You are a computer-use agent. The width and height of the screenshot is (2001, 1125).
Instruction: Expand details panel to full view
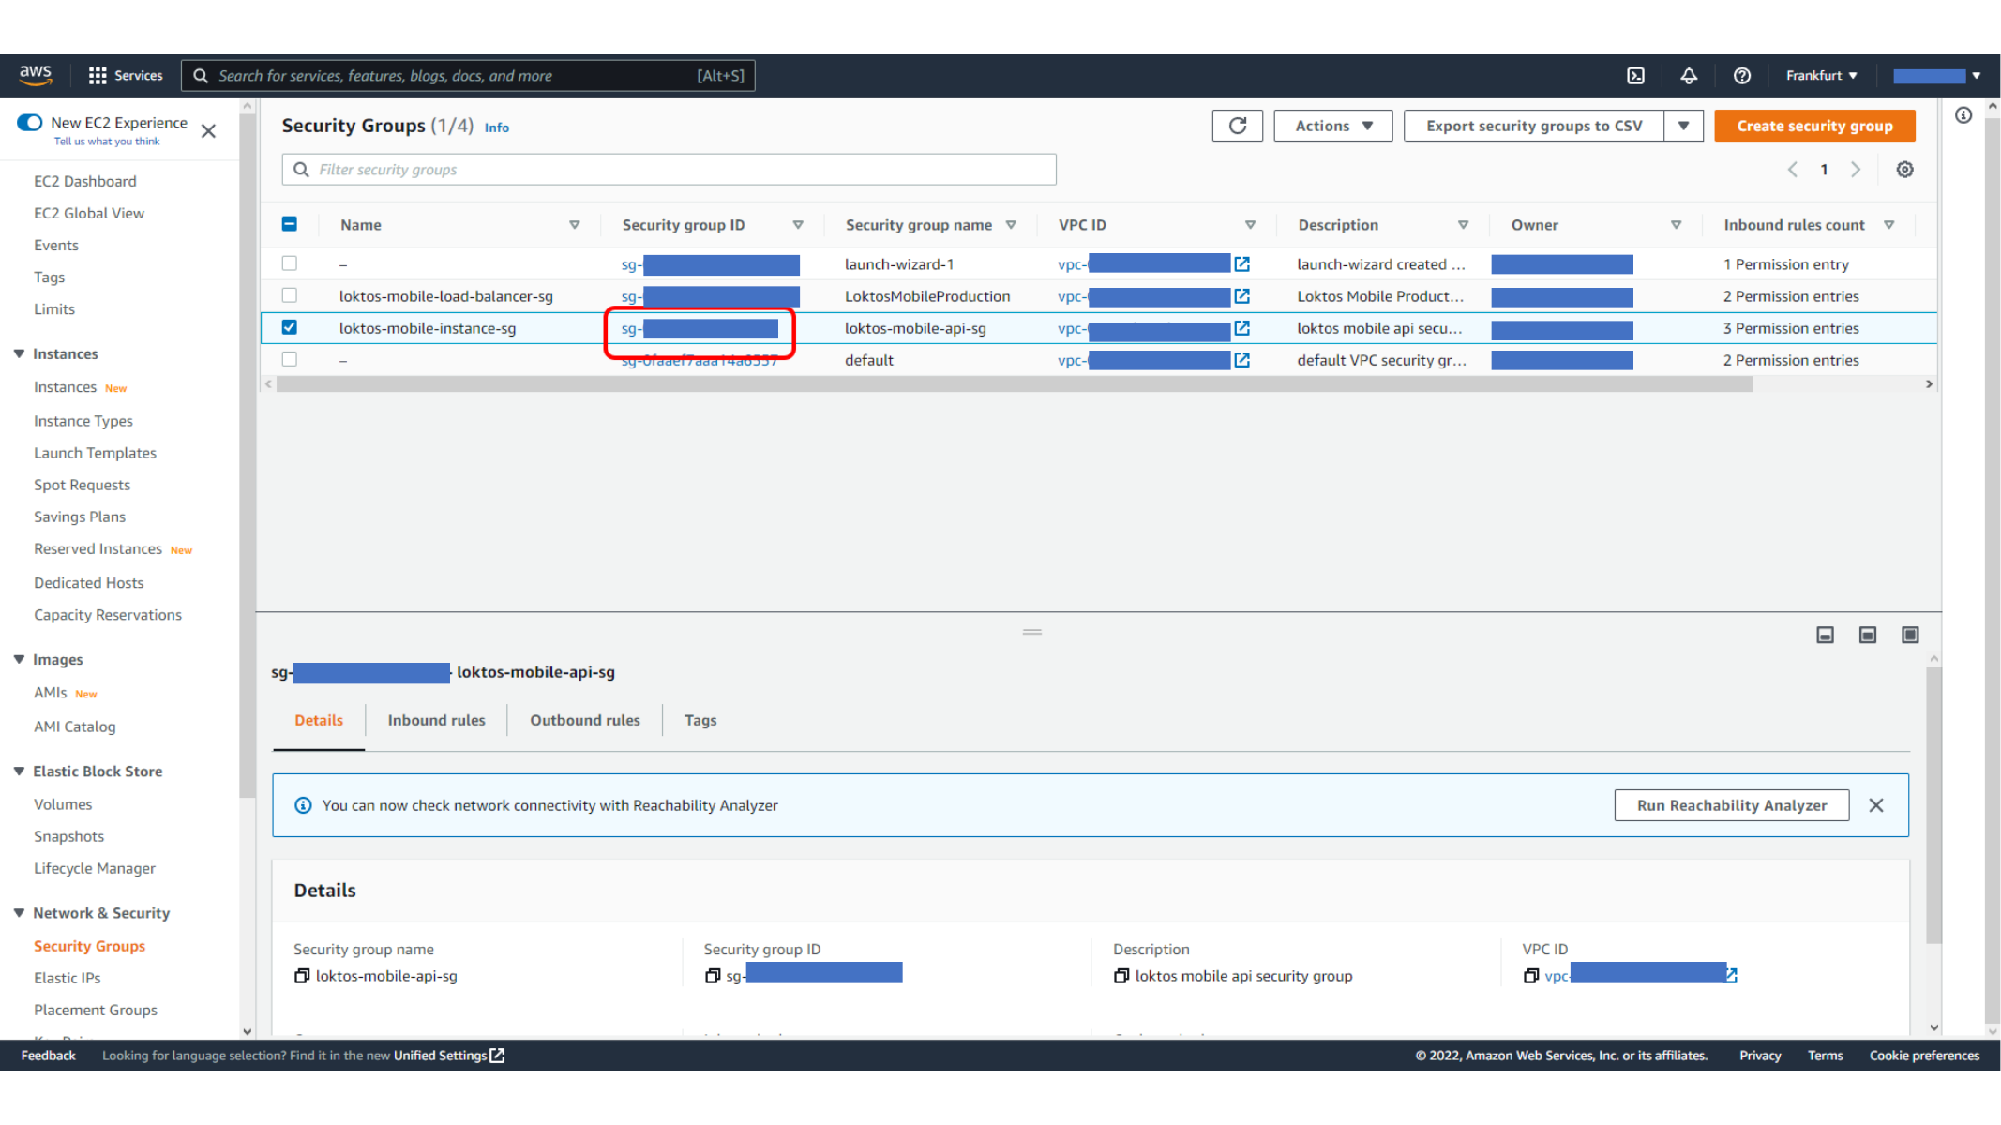(1910, 636)
